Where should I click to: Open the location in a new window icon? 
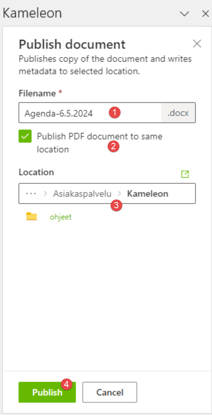point(185,174)
